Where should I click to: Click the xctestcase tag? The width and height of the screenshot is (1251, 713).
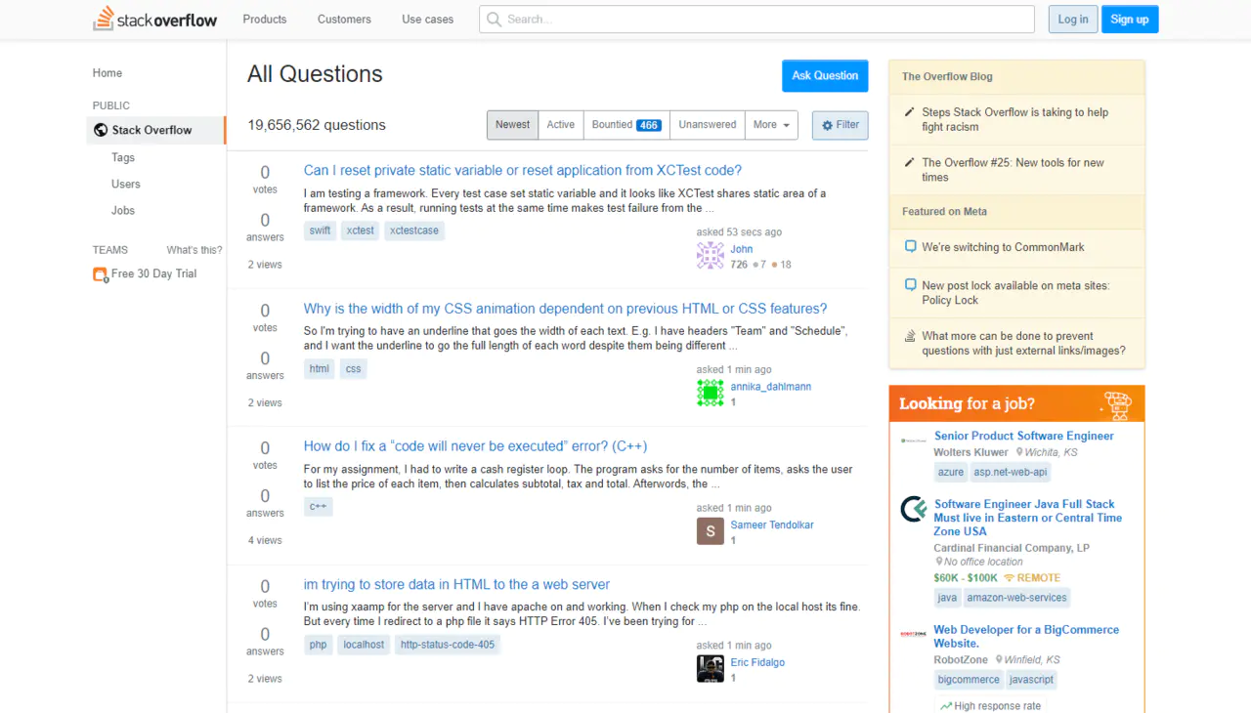414,231
